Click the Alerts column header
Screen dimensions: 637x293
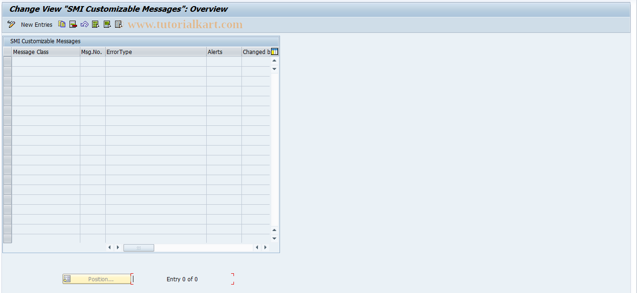[x=224, y=52]
